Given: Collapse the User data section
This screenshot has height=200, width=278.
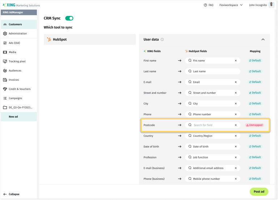Looking at the screenshot, I should [263, 39].
